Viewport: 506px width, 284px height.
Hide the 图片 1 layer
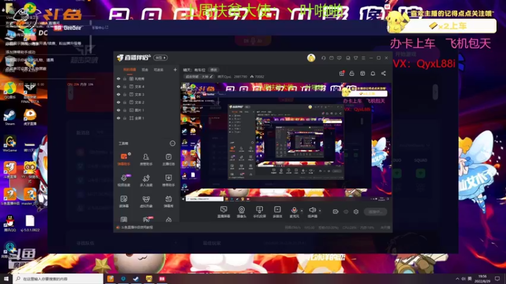point(118,110)
